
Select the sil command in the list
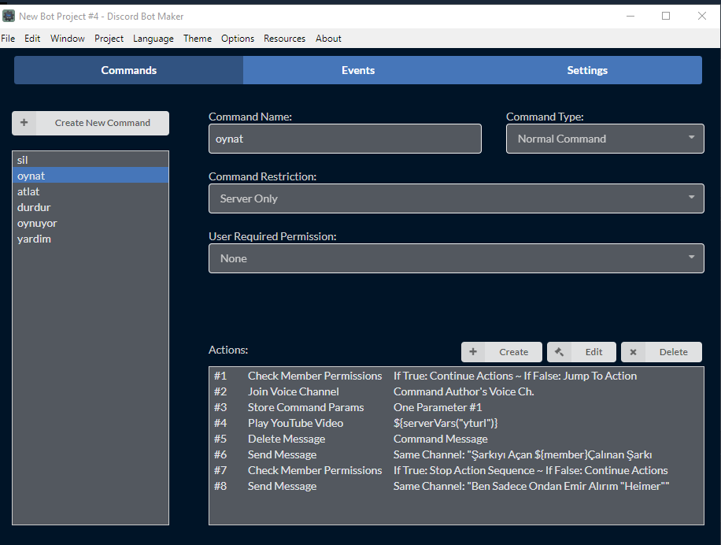(x=90, y=160)
